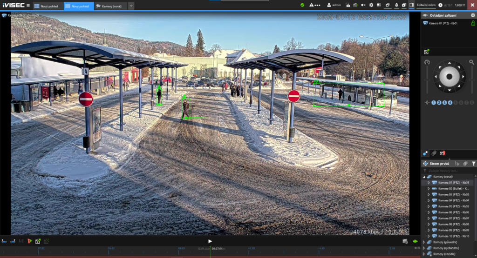477x258 pixels.
Task: Click the admin user account button
Action: (x=334, y=5)
